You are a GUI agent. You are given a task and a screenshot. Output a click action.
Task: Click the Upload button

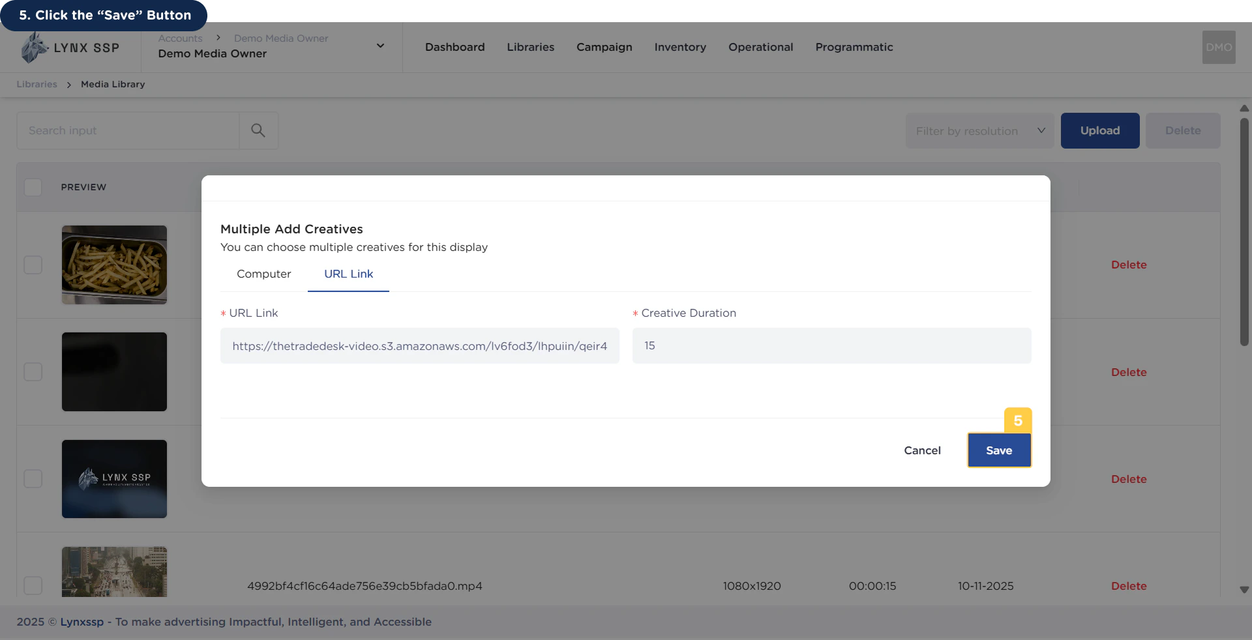[x=1100, y=130]
